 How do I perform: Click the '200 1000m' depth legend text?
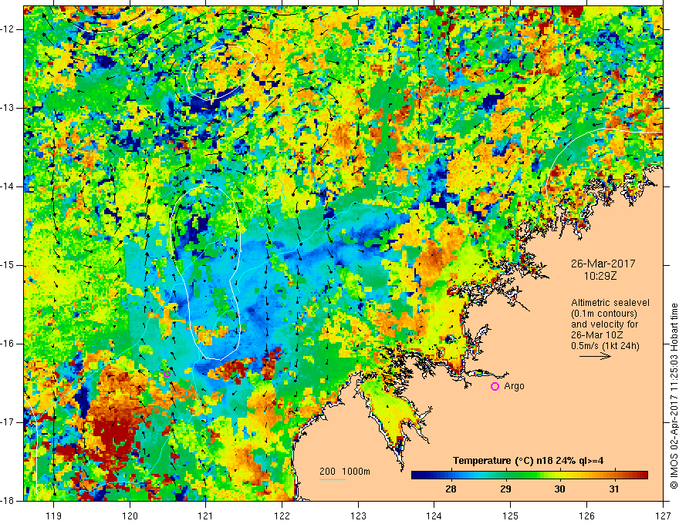pyautogui.click(x=345, y=472)
